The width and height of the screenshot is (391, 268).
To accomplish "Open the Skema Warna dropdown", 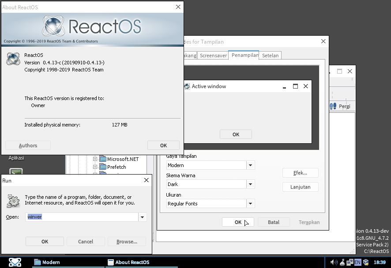I will [x=250, y=184].
